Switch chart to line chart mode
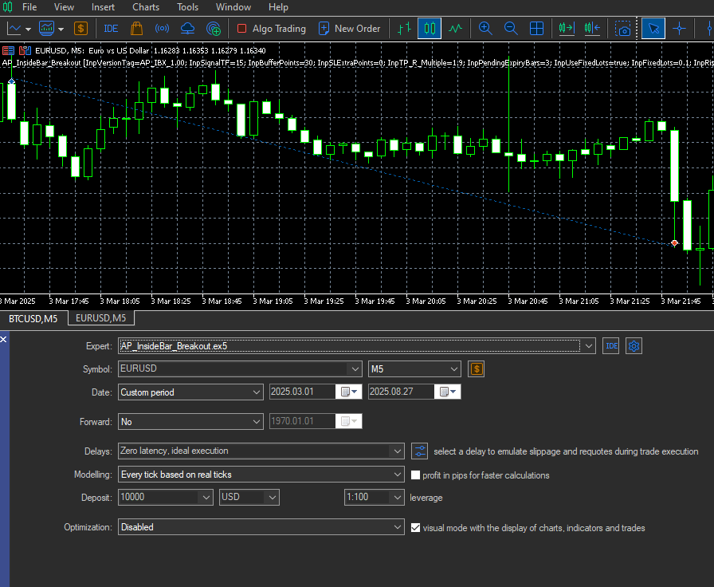Image resolution: width=714 pixels, height=587 pixels. pyautogui.click(x=455, y=29)
